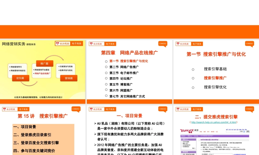
Task: Open the search.help.cn.yahoo.com hyperlink
Action: tap(214, 122)
